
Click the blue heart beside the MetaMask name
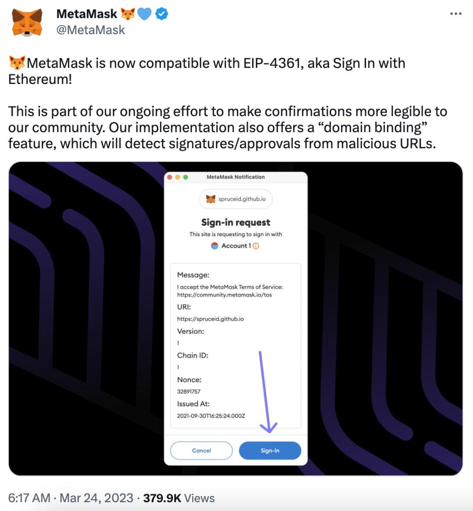point(144,14)
